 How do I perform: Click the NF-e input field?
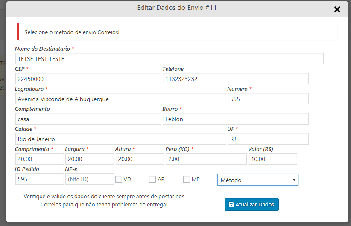[89, 179]
